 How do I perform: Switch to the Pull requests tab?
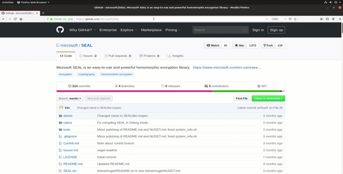coord(118,56)
